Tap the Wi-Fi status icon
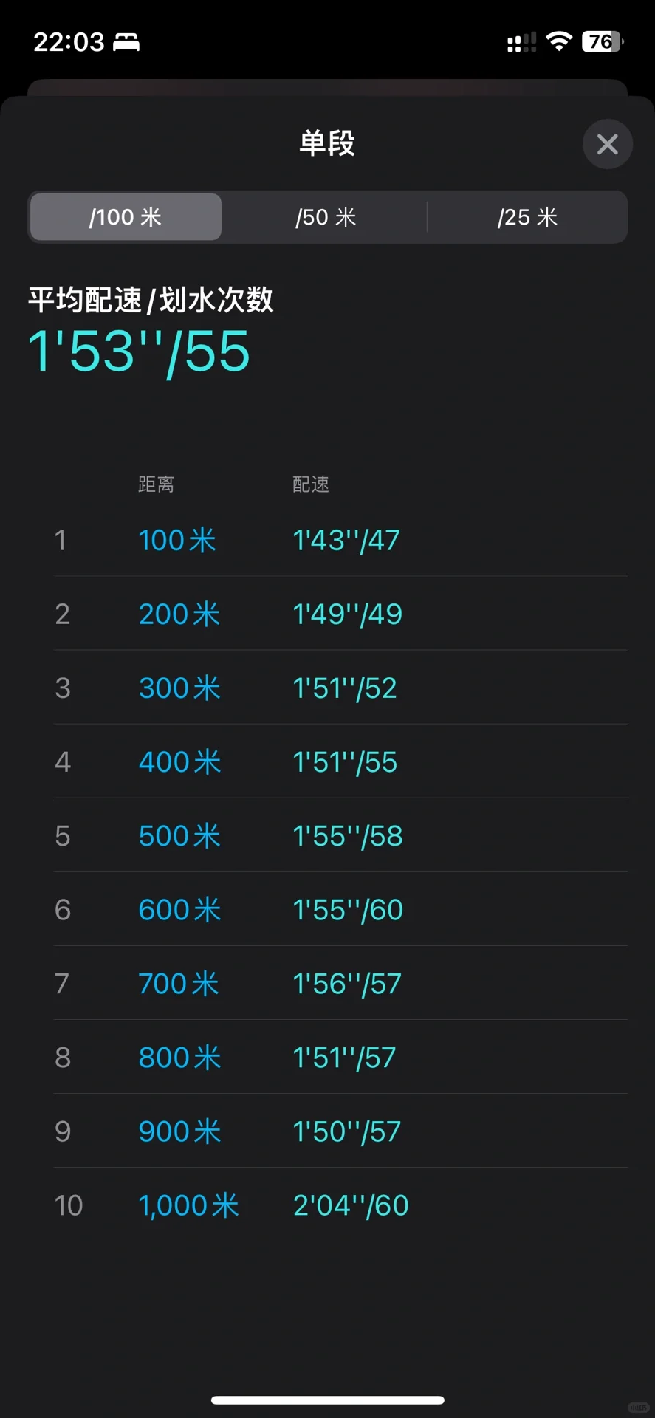Image resolution: width=655 pixels, height=1418 pixels. click(x=559, y=41)
